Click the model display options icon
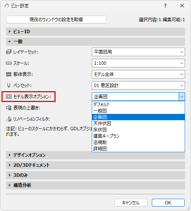The image size is (191, 211). click(9, 97)
